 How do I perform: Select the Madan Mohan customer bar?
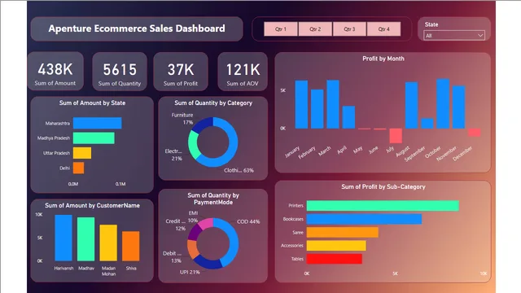pos(108,243)
